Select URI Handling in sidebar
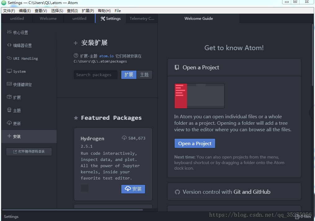This screenshot has width=315, height=221. tap(29, 58)
